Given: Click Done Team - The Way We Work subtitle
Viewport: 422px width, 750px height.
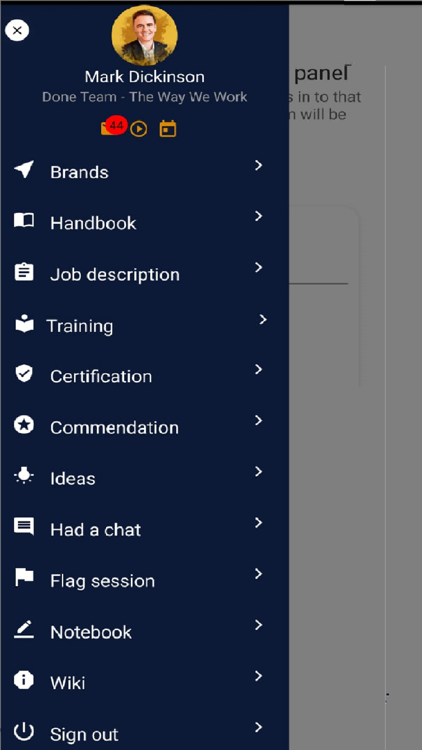Looking at the screenshot, I should coord(145,96).
